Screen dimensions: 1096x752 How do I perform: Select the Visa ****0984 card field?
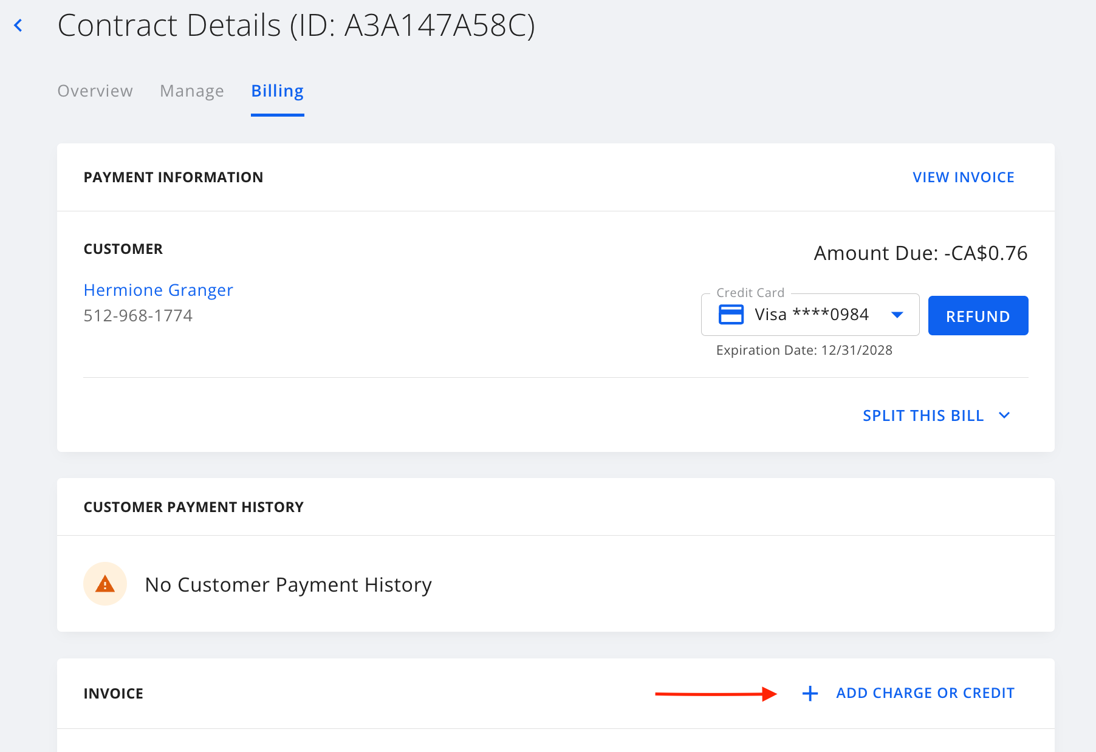pos(811,315)
